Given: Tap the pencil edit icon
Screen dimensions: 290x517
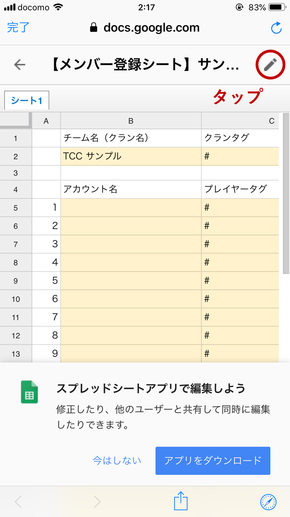Looking at the screenshot, I should pyautogui.click(x=270, y=65).
